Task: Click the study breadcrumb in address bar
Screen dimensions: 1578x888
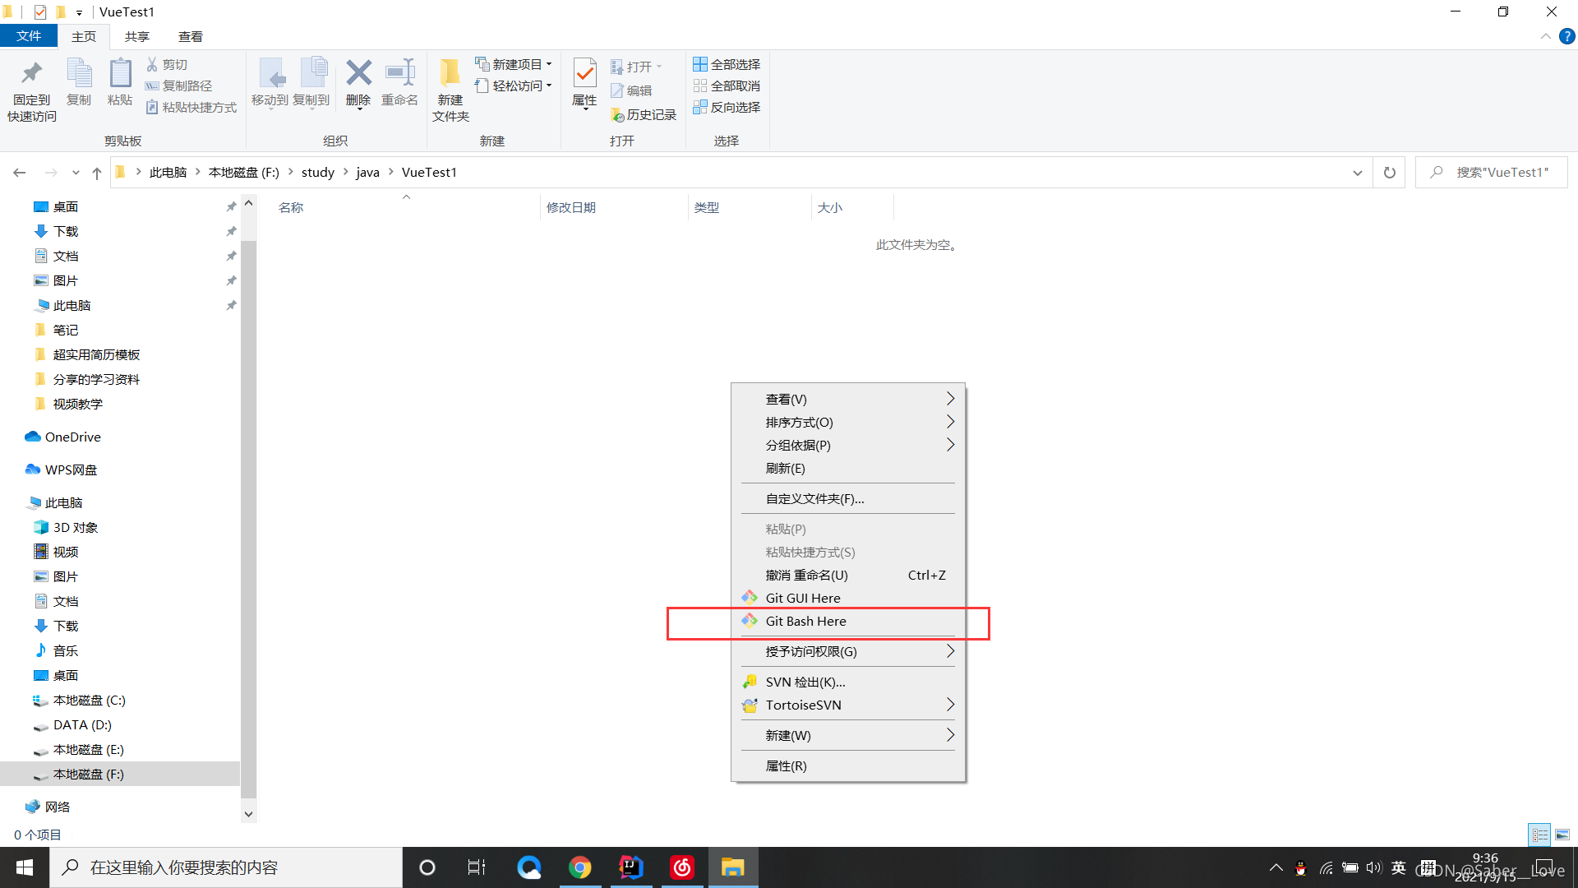Action: [317, 172]
